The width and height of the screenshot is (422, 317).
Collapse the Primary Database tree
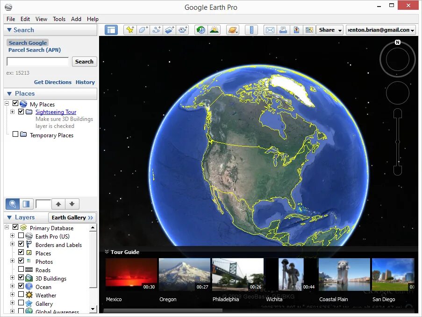[7, 227]
